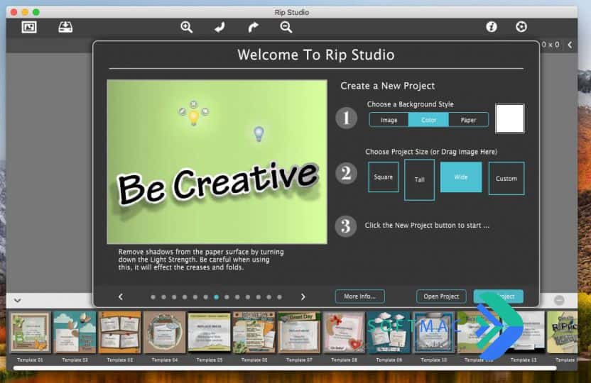Select the Template 06 thumbnail

pos(254,332)
